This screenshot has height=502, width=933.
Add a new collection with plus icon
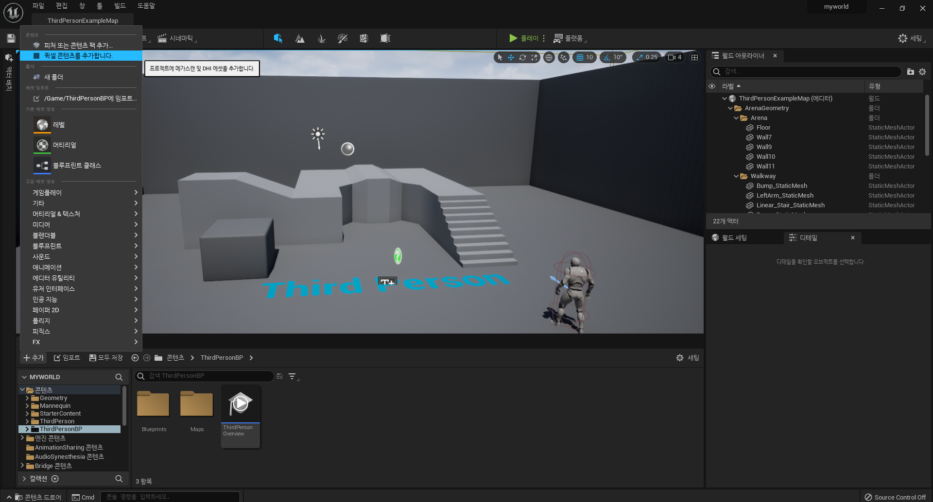point(55,479)
